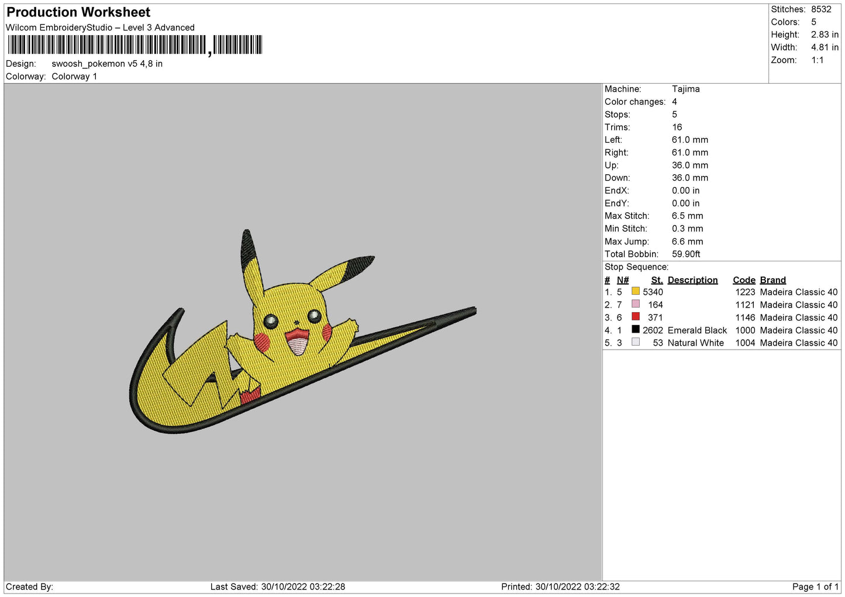Select the Emerald Black color swatch

coord(635,330)
